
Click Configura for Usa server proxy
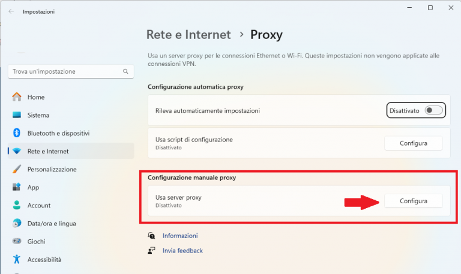click(x=414, y=201)
